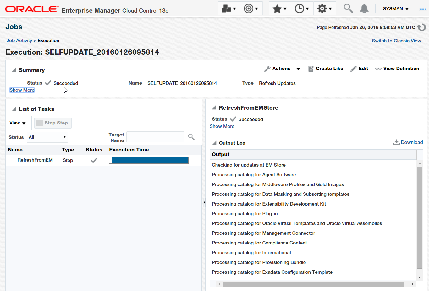Open the Status filter combo box
429x291 pixels.
point(47,137)
